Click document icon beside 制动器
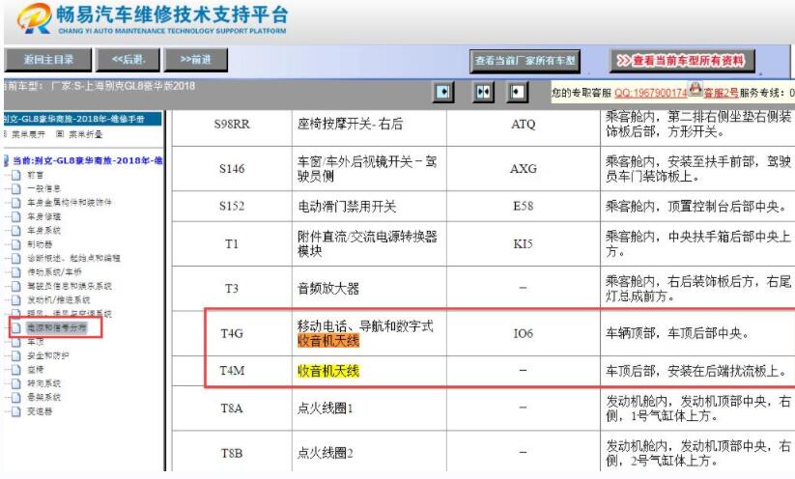This screenshot has width=795, height=479. coord(14,244)
